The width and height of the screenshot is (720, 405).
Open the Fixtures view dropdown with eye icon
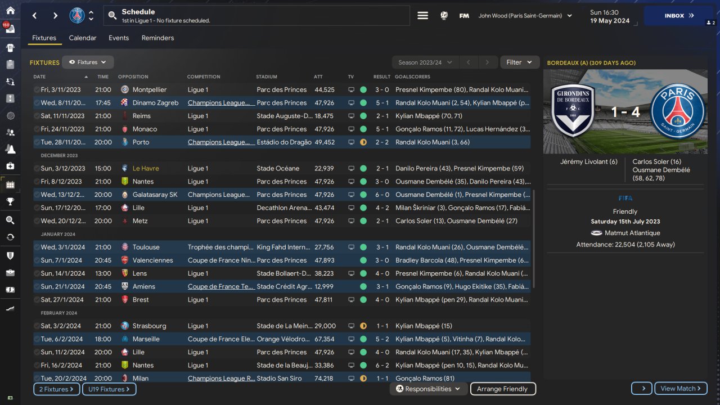tap(88, 62)
